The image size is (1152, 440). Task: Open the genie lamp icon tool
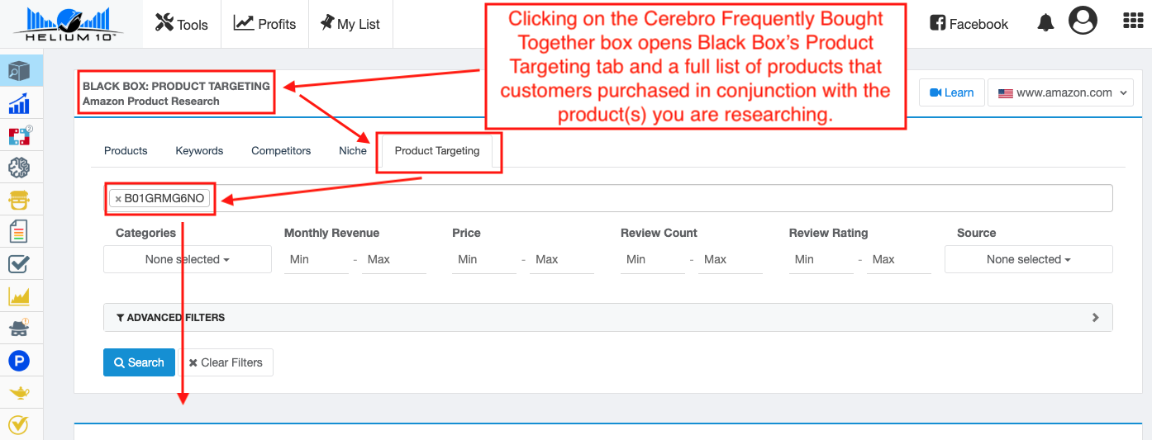point(19,393)
